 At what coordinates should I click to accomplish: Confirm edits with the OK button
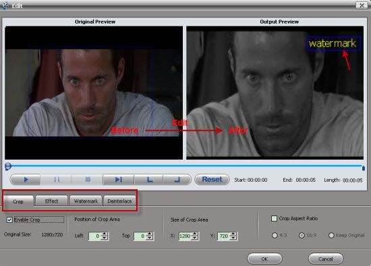click(x=264, y=259)
